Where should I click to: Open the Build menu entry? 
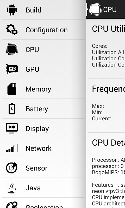click(43, 10)
